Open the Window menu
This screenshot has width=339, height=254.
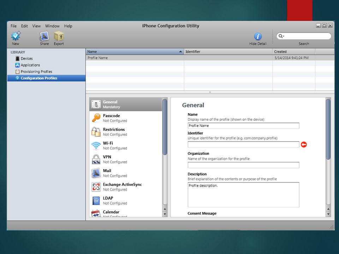point(52,26)
